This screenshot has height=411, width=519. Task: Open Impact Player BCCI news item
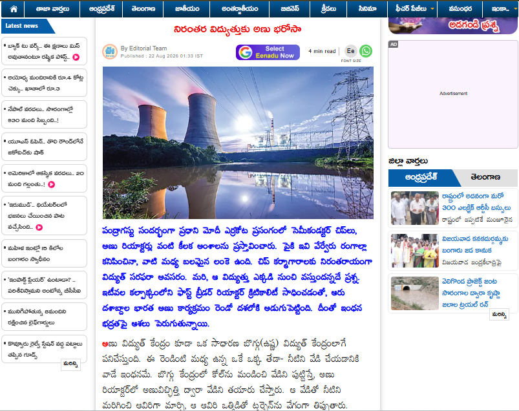click(45, 285)
